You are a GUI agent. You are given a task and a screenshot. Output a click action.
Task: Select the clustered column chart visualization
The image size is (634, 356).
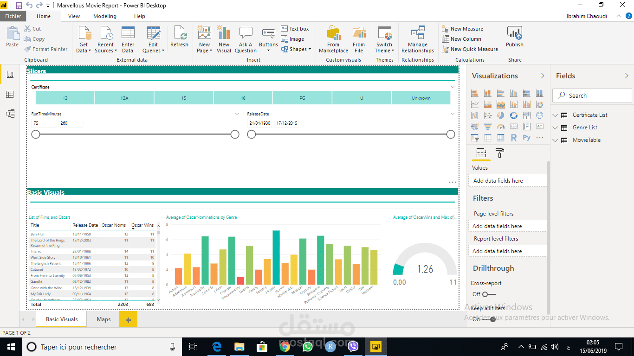[514, 93]
